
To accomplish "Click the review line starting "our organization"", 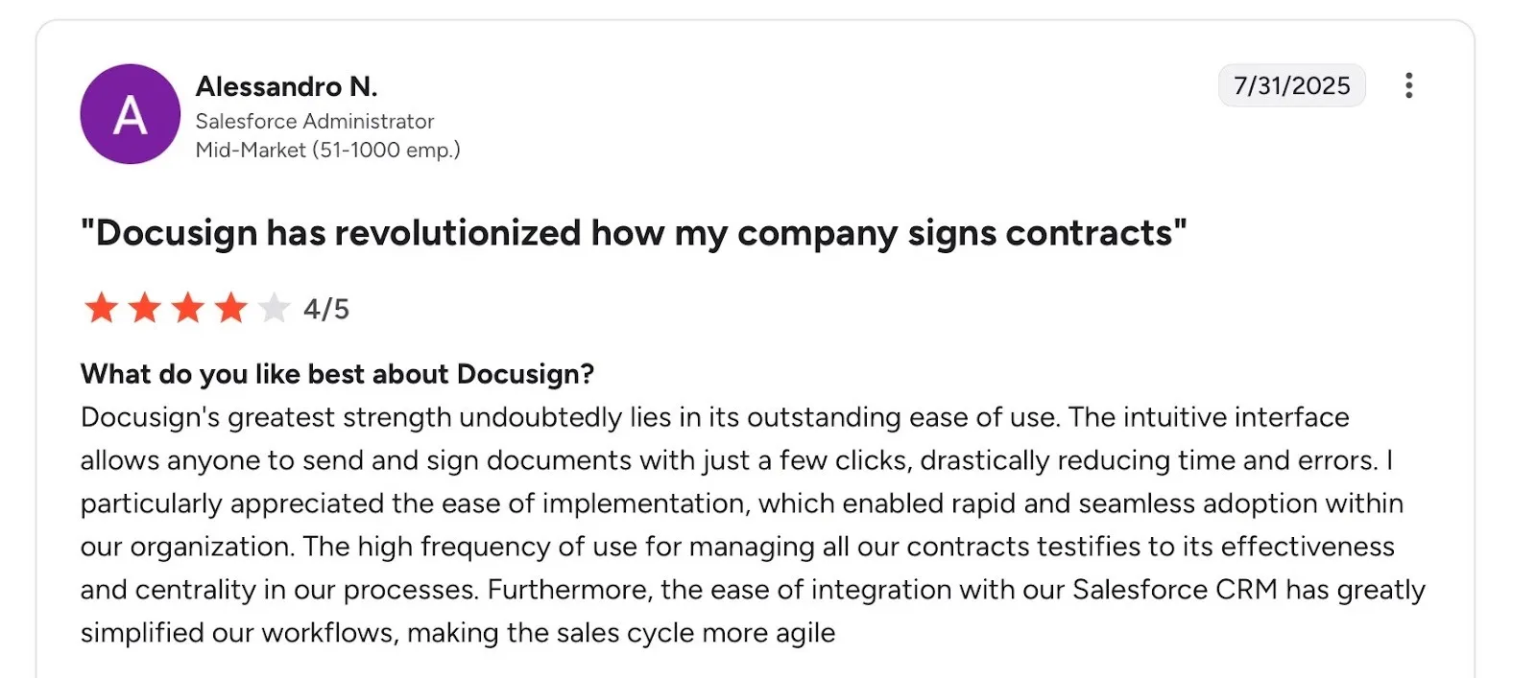I will 736,547.
